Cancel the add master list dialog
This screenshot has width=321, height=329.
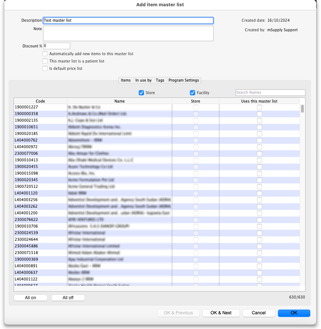pos(258,313)
